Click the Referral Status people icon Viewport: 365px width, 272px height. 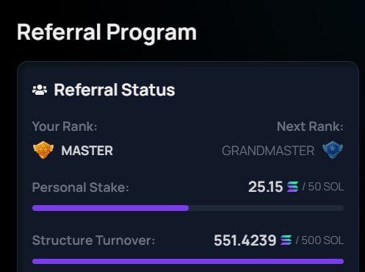(40, 90)
